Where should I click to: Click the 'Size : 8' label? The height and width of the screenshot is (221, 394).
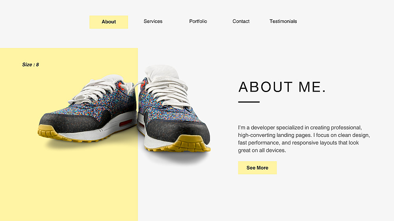point(30,64)
